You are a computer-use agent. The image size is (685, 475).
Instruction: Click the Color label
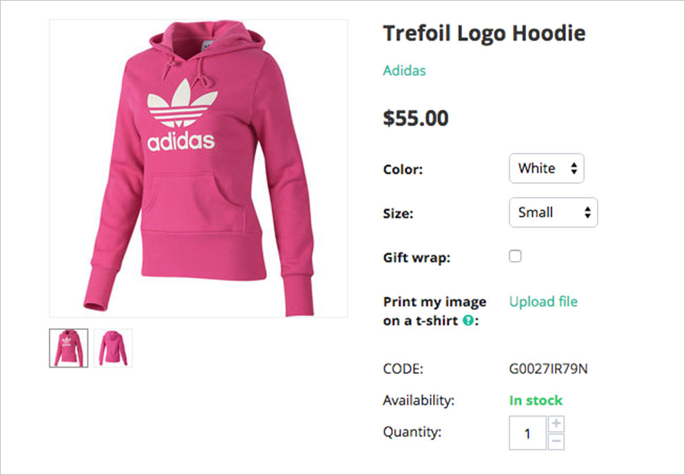(403, 169)
